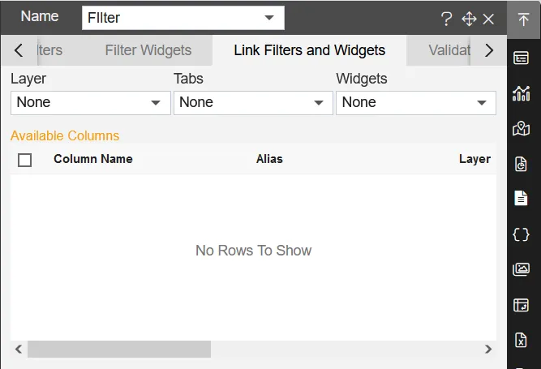Expand the Widgets dropdown
Screen dimensions: 541x369
(x=415, y=103)
